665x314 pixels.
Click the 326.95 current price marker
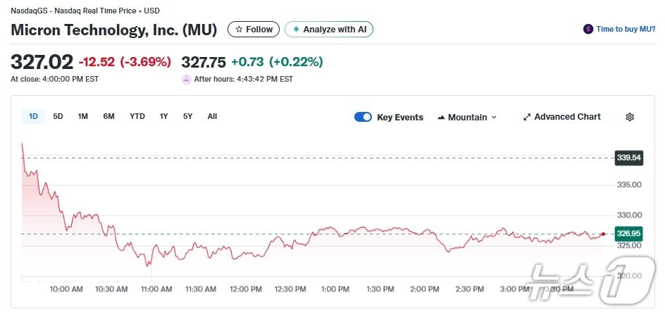[628, 234]
